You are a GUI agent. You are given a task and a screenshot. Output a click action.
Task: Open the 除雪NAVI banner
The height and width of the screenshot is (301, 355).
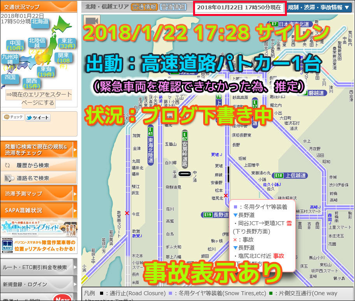(39, 246)
